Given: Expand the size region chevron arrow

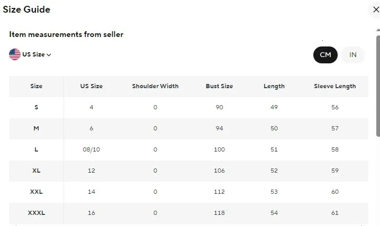Looking at the screenshot, I should [49, 55].
